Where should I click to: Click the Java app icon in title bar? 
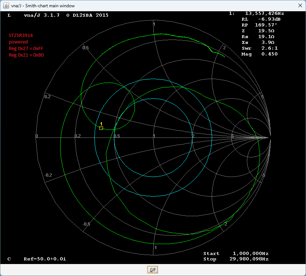[6, 5]
